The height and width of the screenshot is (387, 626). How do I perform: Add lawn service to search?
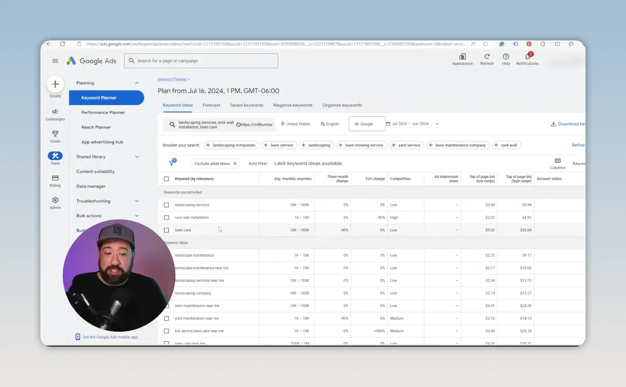(279, 145)
